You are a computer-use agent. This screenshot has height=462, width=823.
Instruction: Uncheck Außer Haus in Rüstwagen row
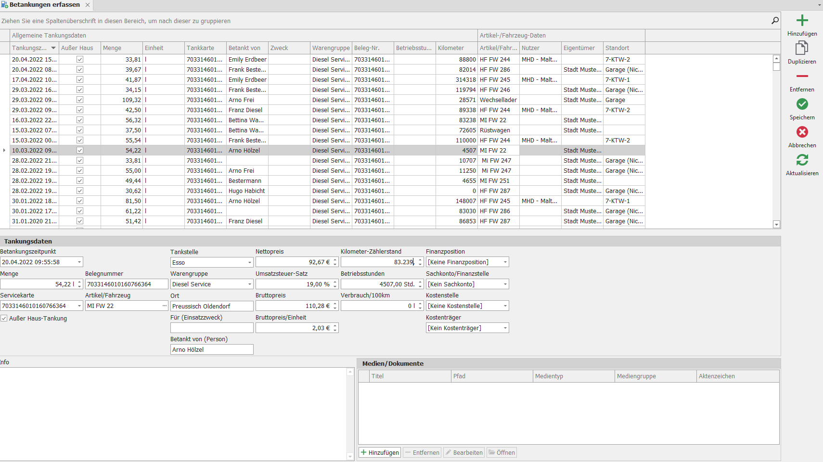(x=80, y=130)
